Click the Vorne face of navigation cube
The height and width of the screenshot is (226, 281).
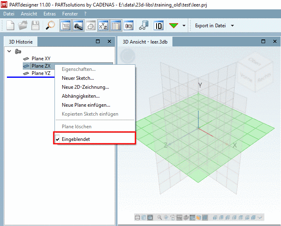pyautogui.click(x=246, y=77)
